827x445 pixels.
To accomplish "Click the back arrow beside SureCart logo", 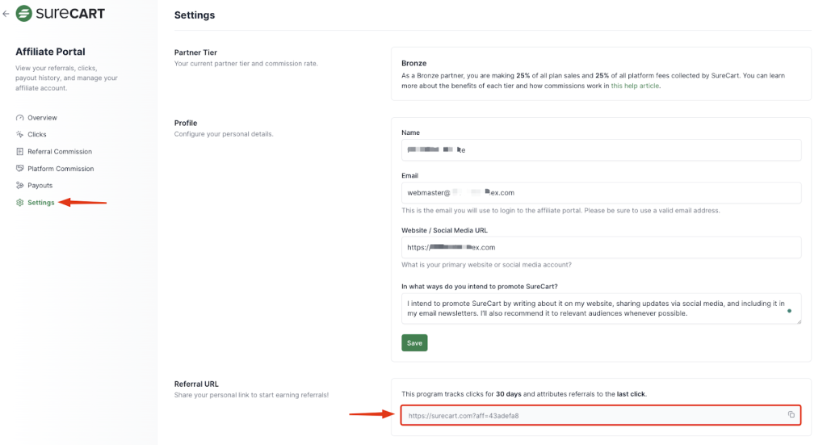I will point(6,14).
